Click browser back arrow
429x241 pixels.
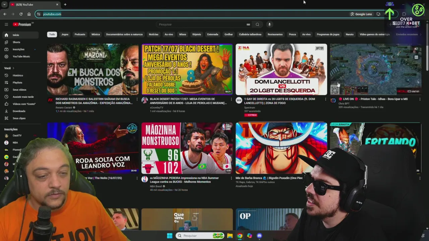5,14
